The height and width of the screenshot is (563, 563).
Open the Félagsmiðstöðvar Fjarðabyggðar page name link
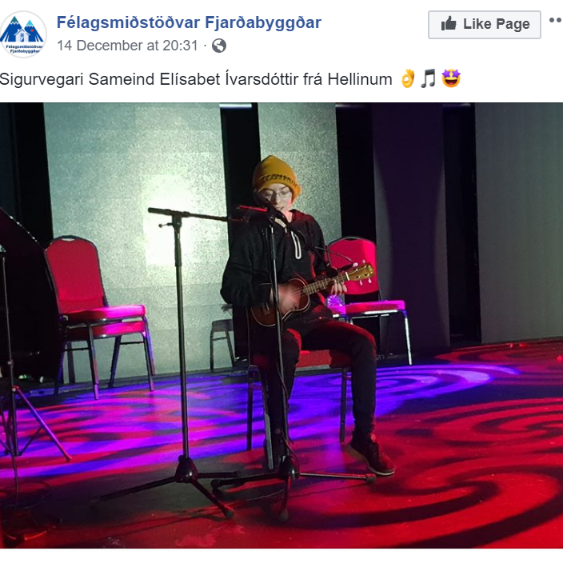tap(189, 22)
